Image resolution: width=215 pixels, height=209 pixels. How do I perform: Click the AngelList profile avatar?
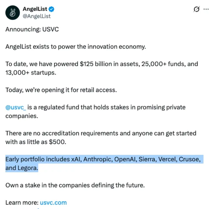coord(12,12)
